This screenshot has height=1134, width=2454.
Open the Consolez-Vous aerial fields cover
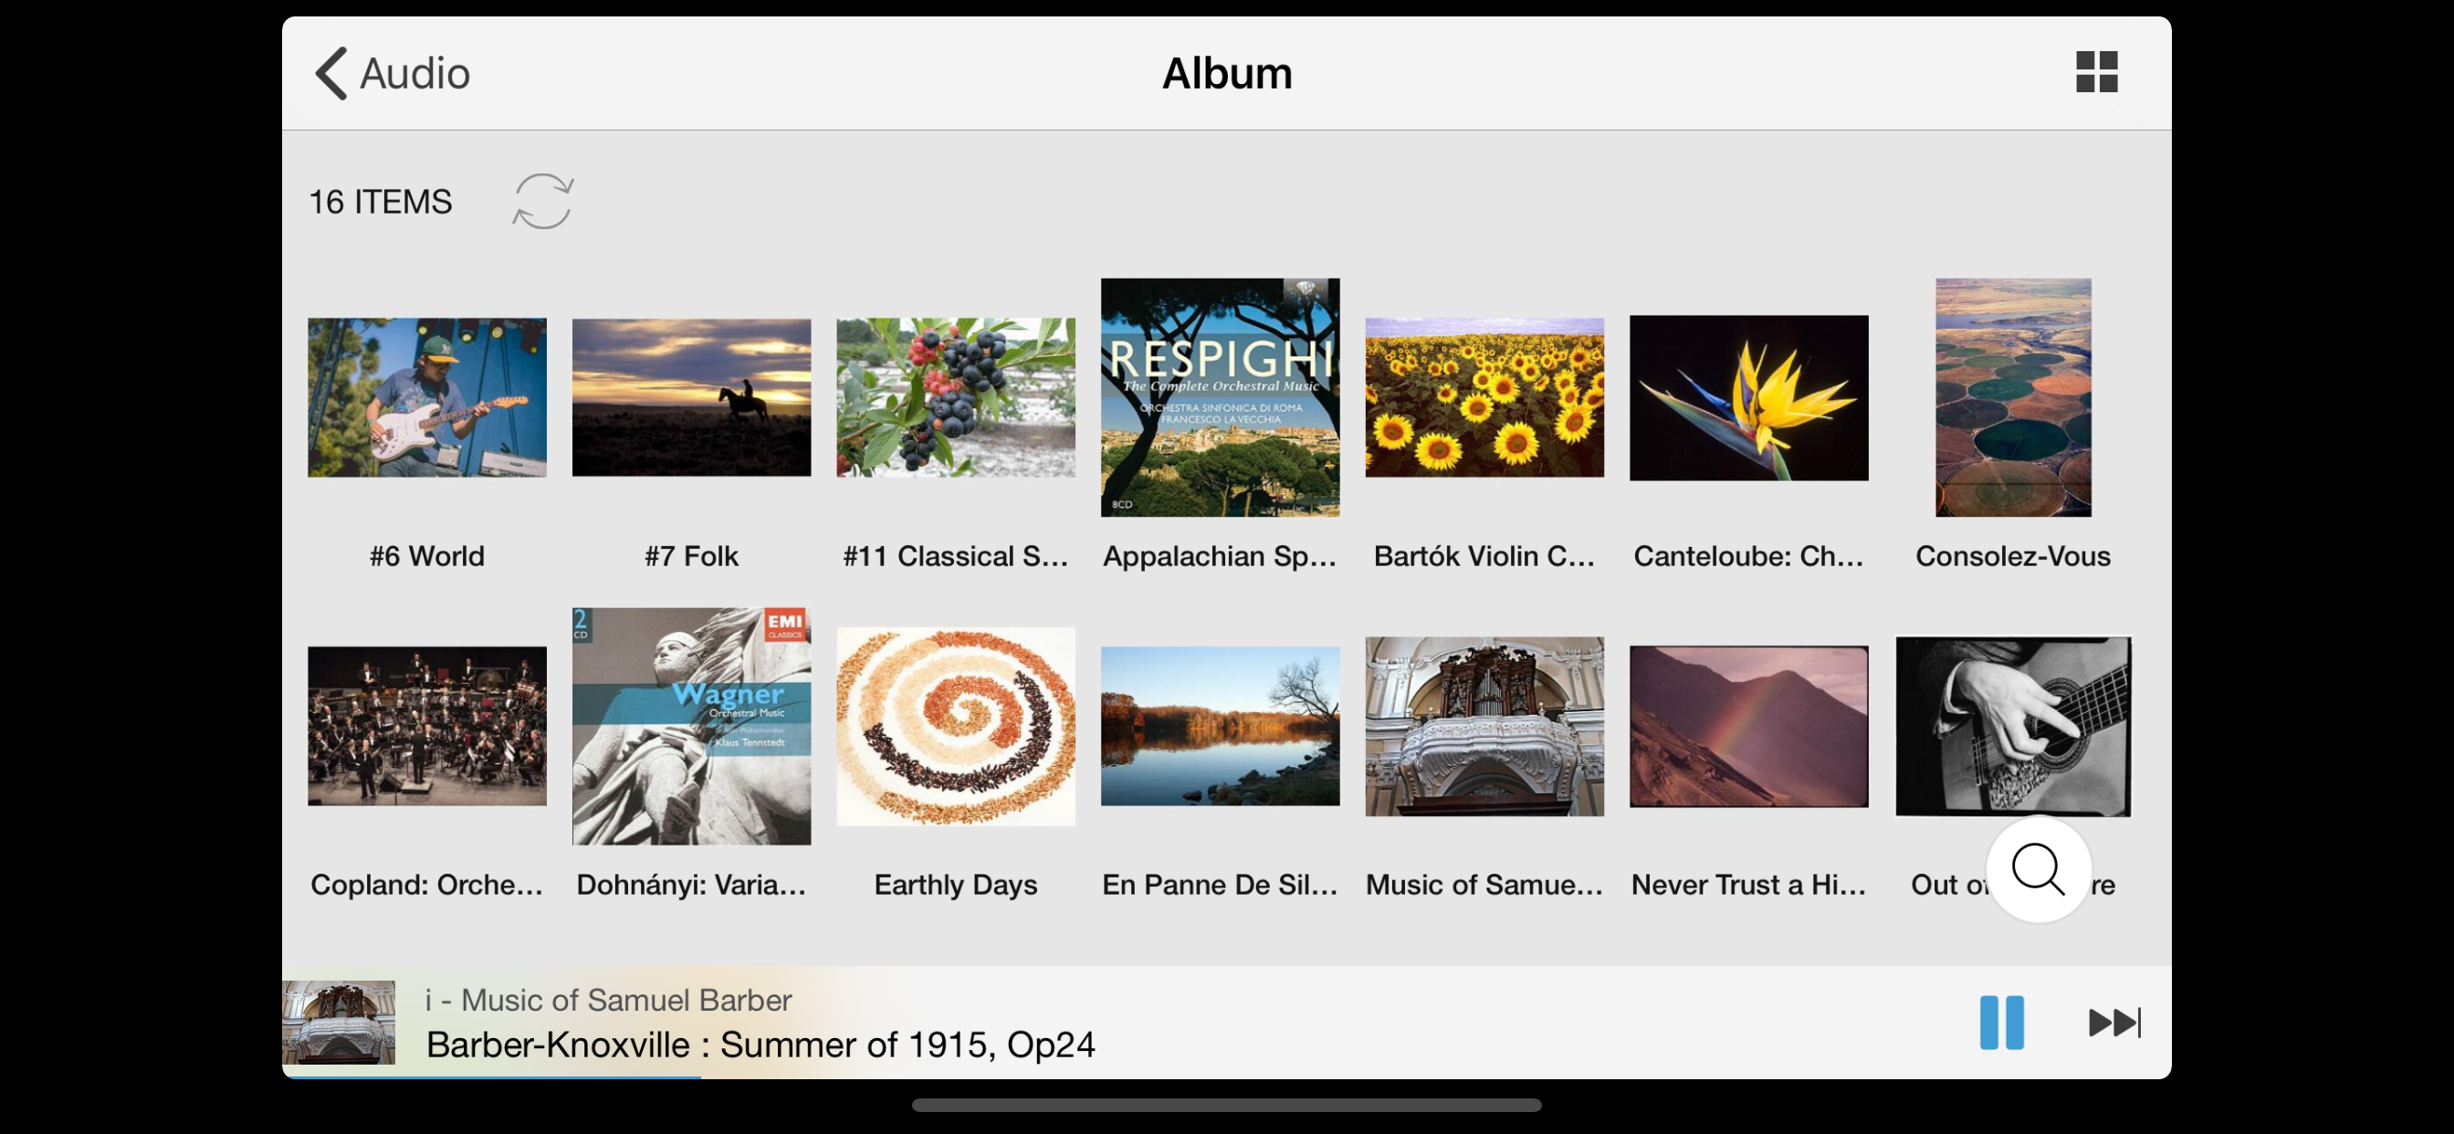(2013, 397)
